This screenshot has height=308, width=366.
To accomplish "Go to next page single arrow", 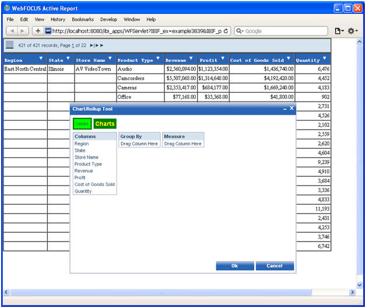I will coord(97,45).
